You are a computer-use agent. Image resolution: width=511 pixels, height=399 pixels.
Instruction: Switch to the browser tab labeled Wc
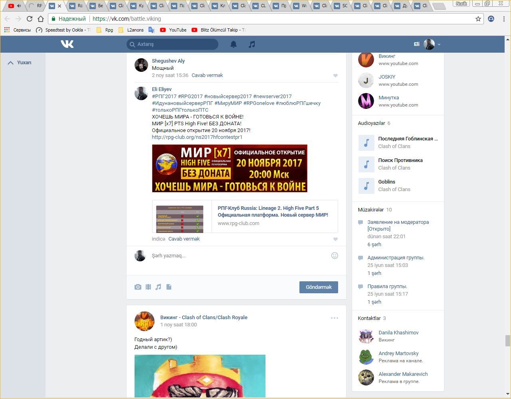click(x=301, y=6)
